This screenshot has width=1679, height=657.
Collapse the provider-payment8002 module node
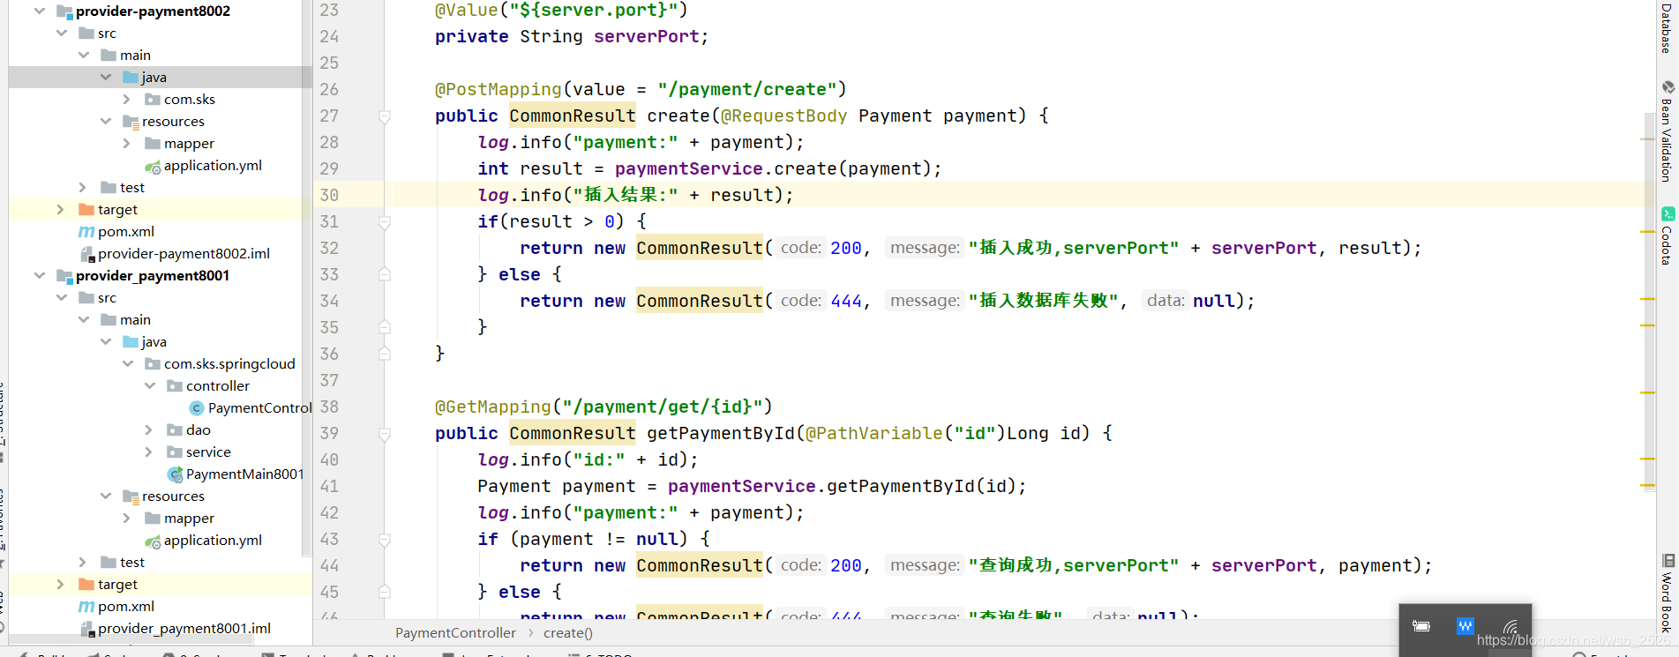point(40,11)
